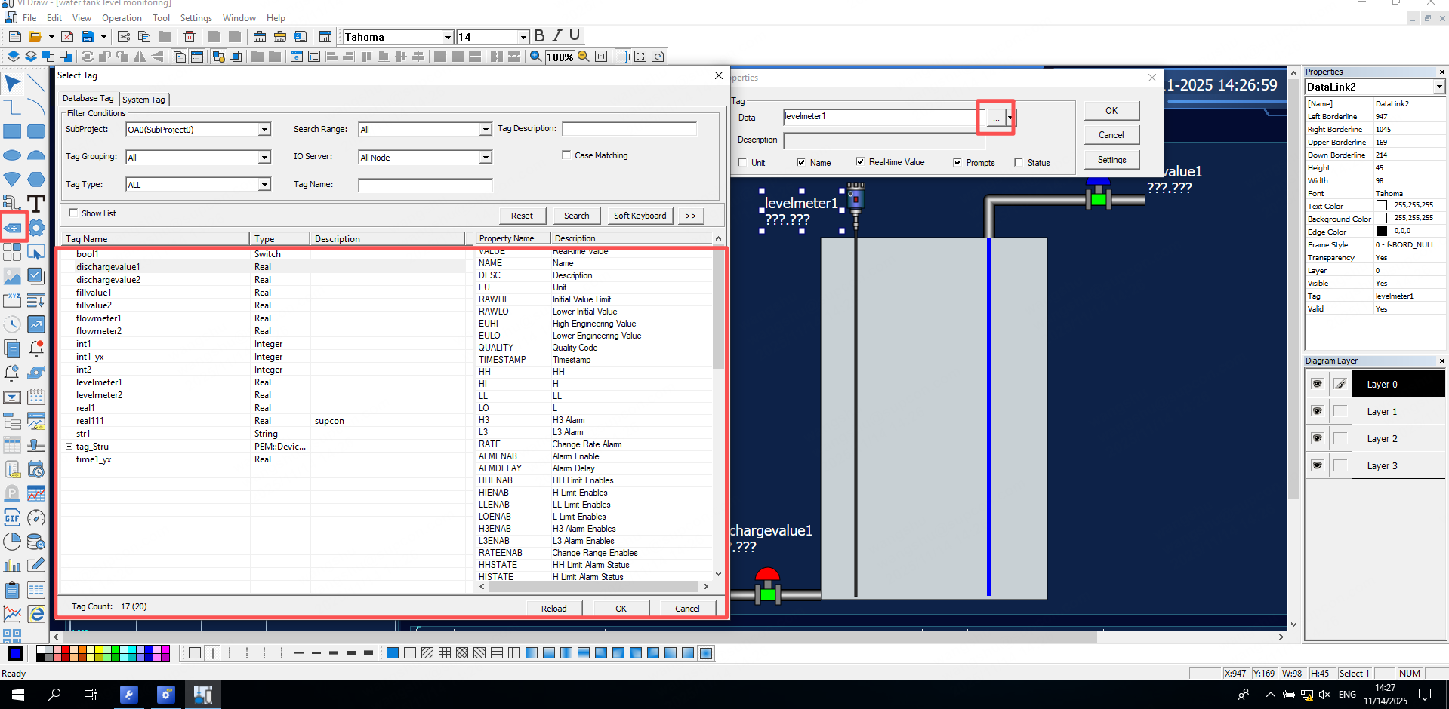Image resolution: width=1449 pixels, height=709 pixels.
Task: Toggle the Case Matching checkbox
Action: 566,155
